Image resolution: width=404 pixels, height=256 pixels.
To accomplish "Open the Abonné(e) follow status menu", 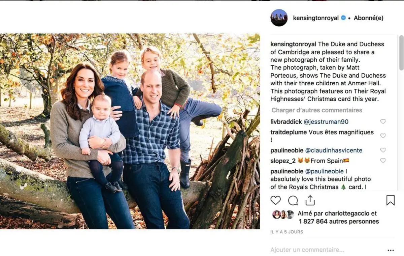I will [368, 18].
